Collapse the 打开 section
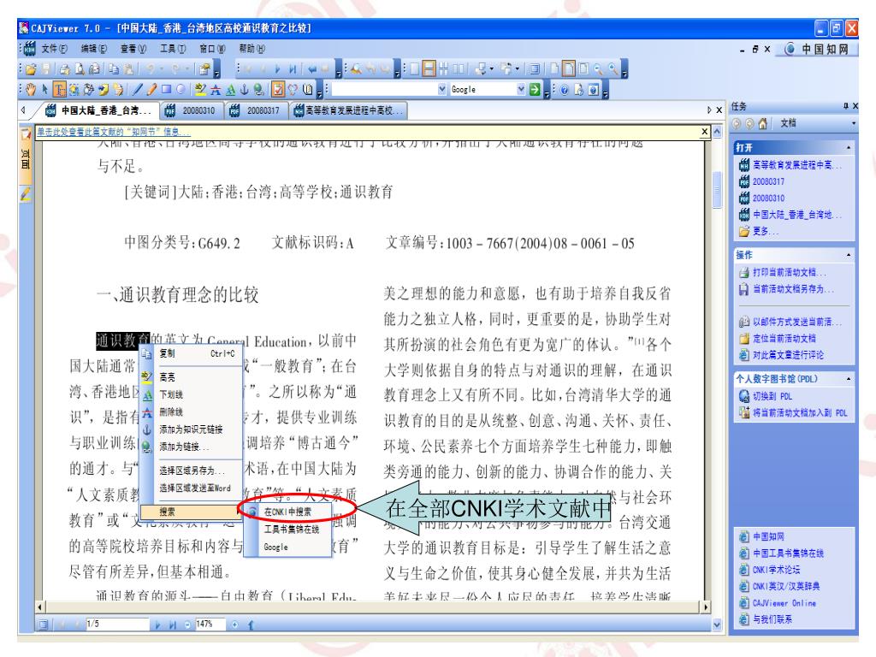Screen dimensions: 876x657 (849, 147)
